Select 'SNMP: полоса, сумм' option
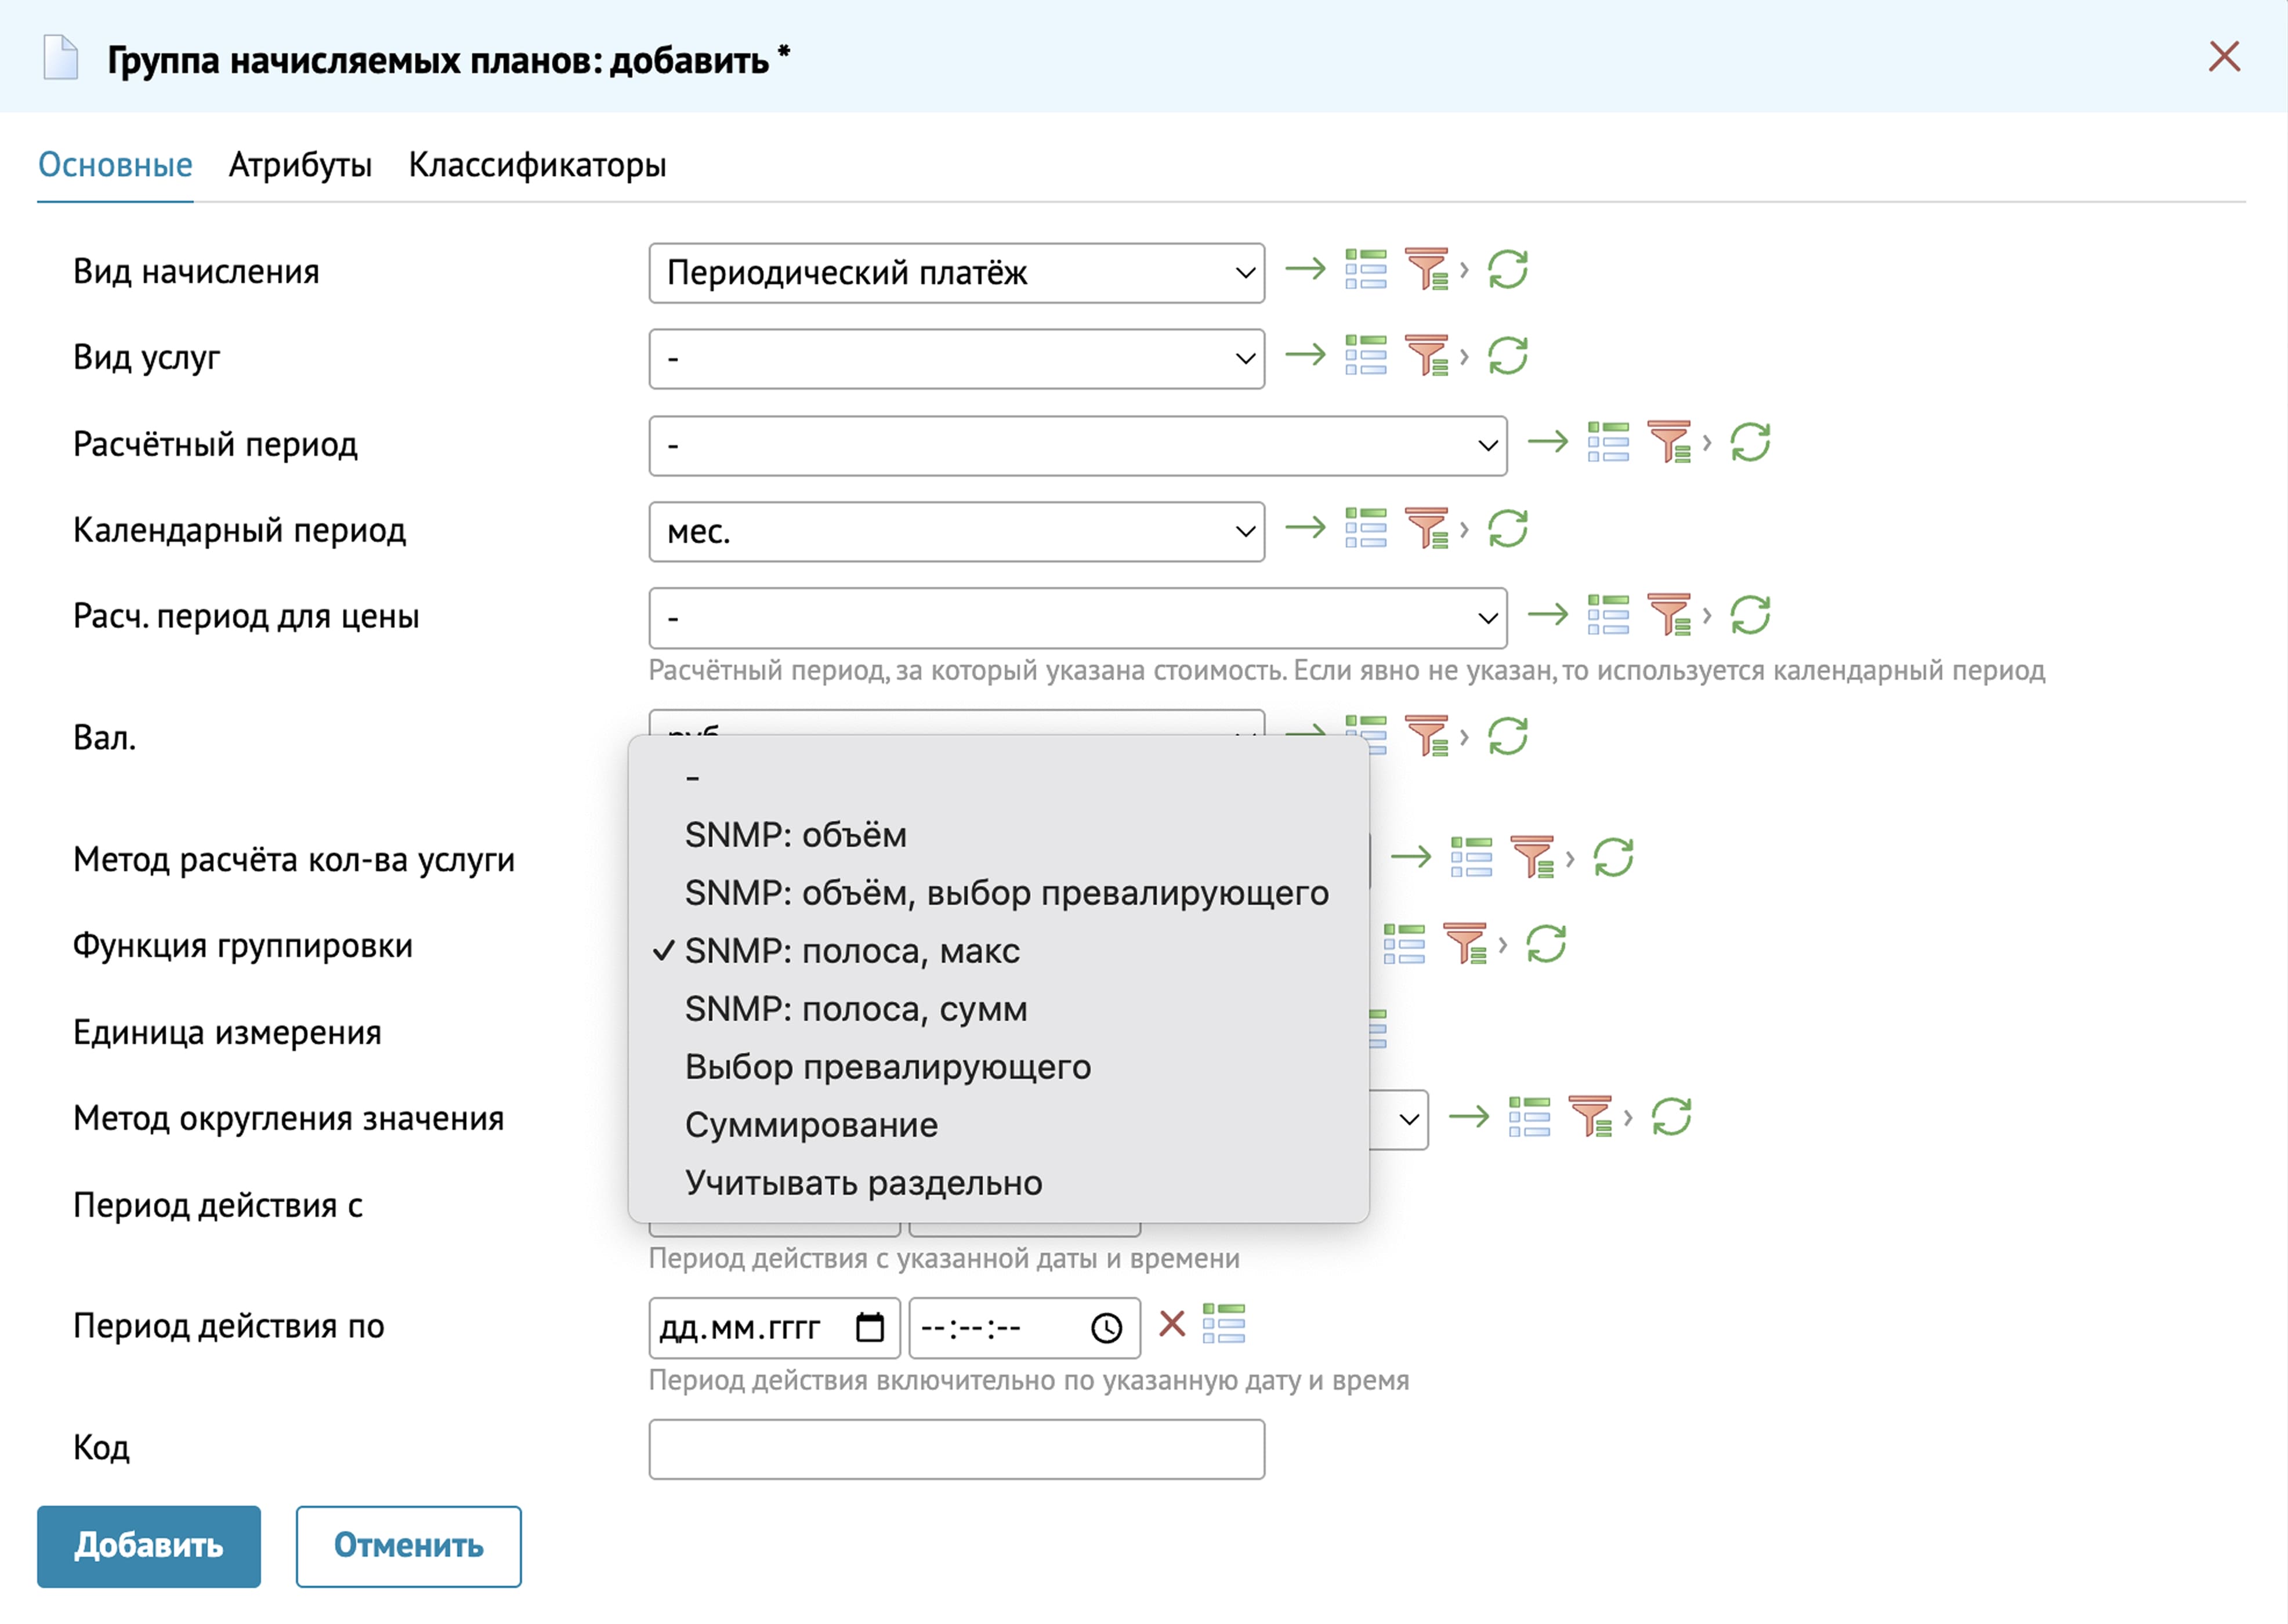Image resolution: width=2288 pixels, height=1624 pixels. 856,1009
